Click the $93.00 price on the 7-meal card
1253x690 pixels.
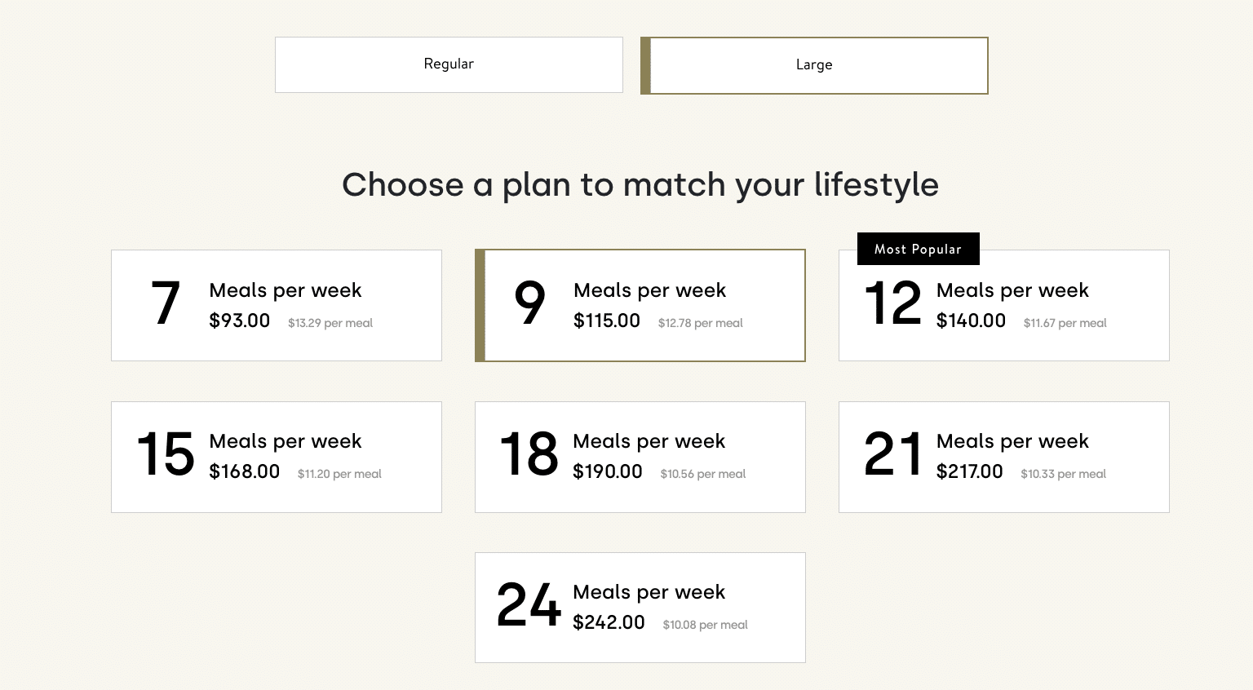(239, 321)
